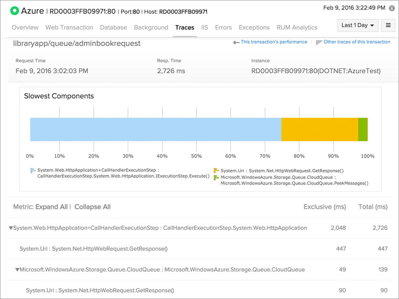The width and height of the screenshot is (399, 299).
Task: Open the hamburger menu icon button
Action: click(388, 25)
